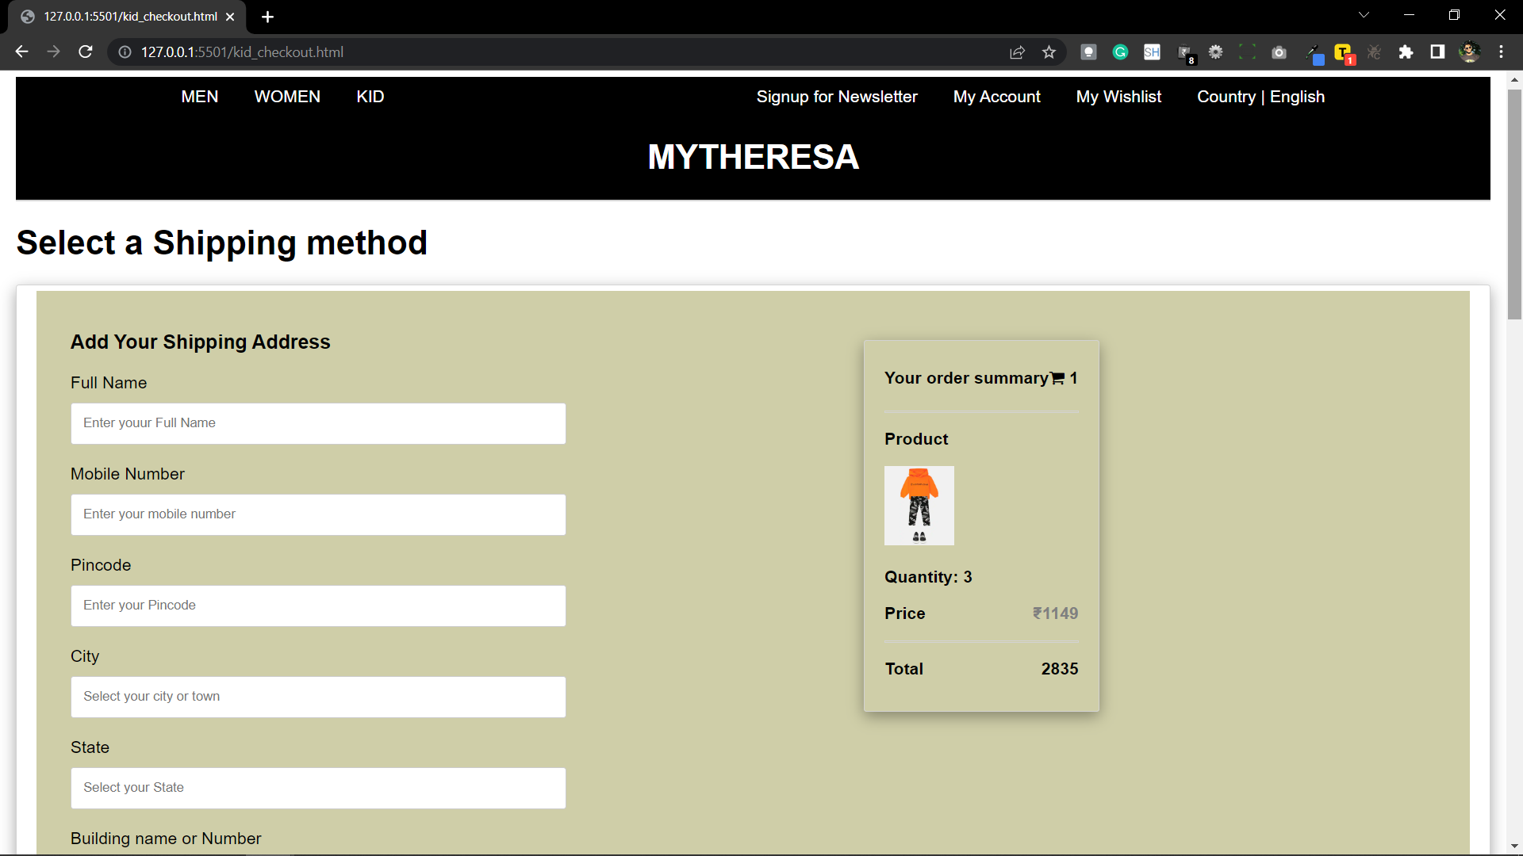Click the cart icon in the order summary
This screenshot has width=1523, height=856.
[x=1057, y=379]
